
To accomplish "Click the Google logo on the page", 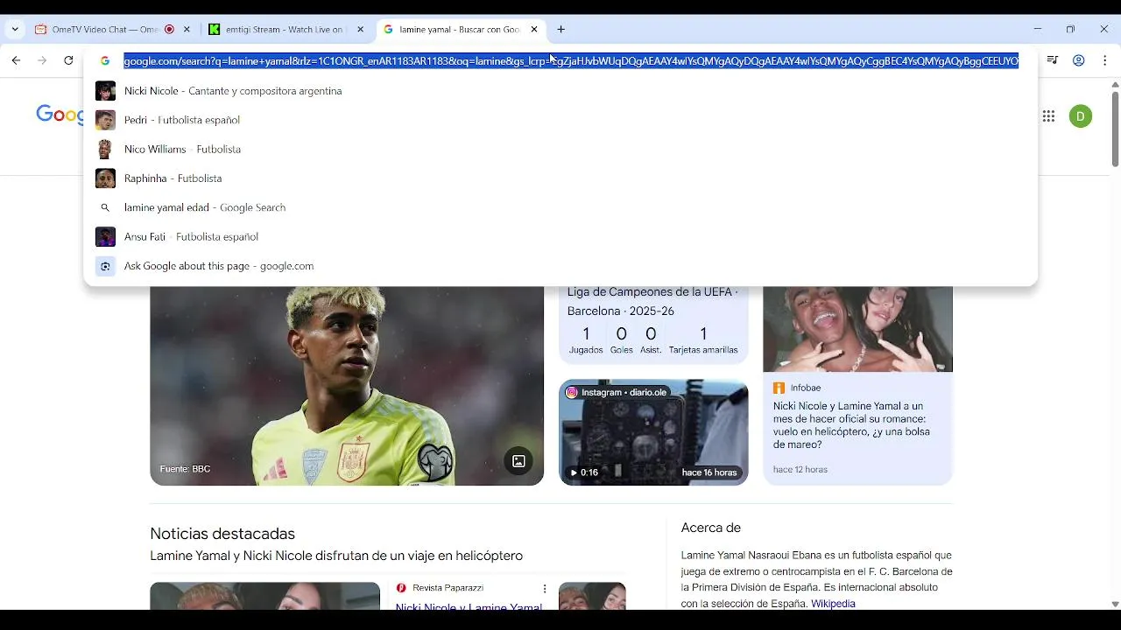I will click(60, 115).
